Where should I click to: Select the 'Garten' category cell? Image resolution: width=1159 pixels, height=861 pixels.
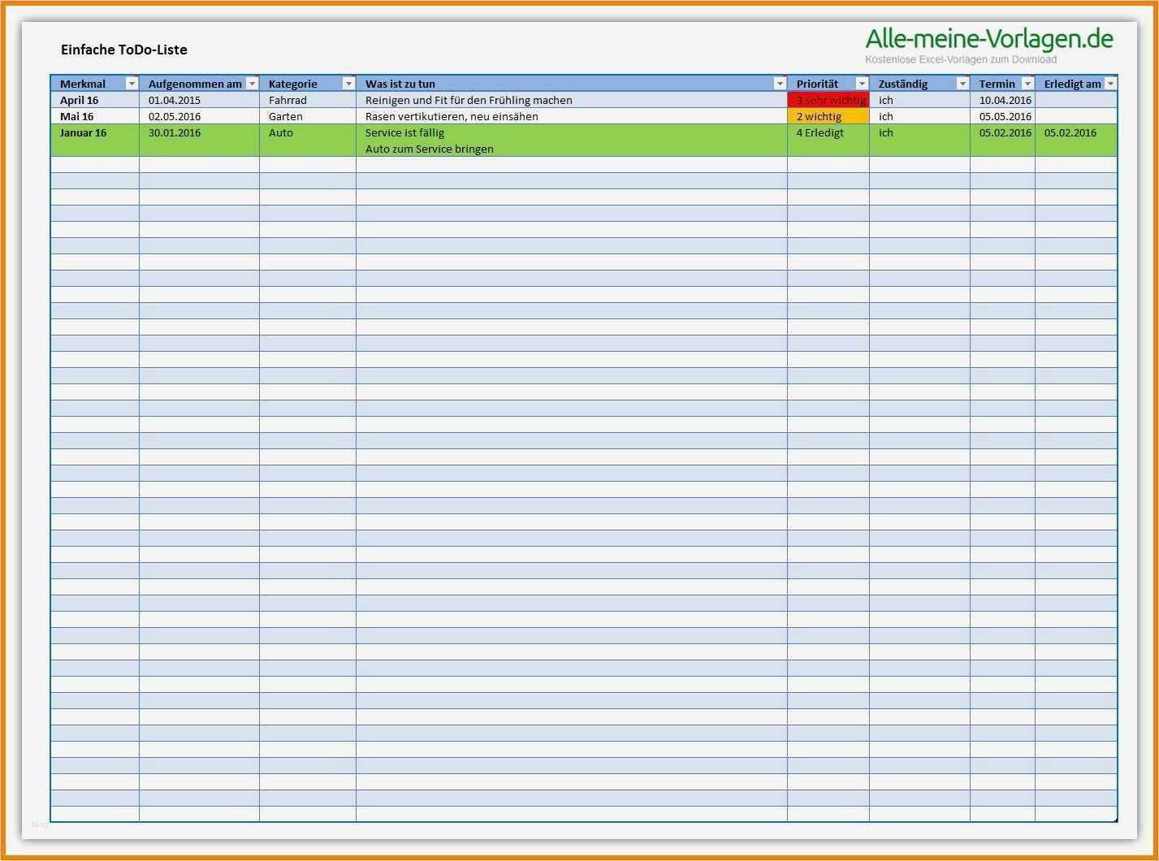coord(308,116)
